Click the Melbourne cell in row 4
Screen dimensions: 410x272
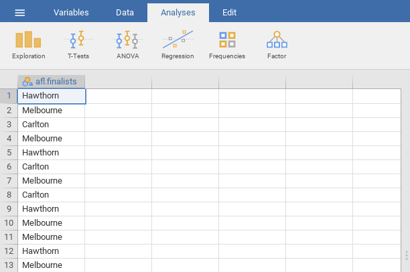point(51,139)
